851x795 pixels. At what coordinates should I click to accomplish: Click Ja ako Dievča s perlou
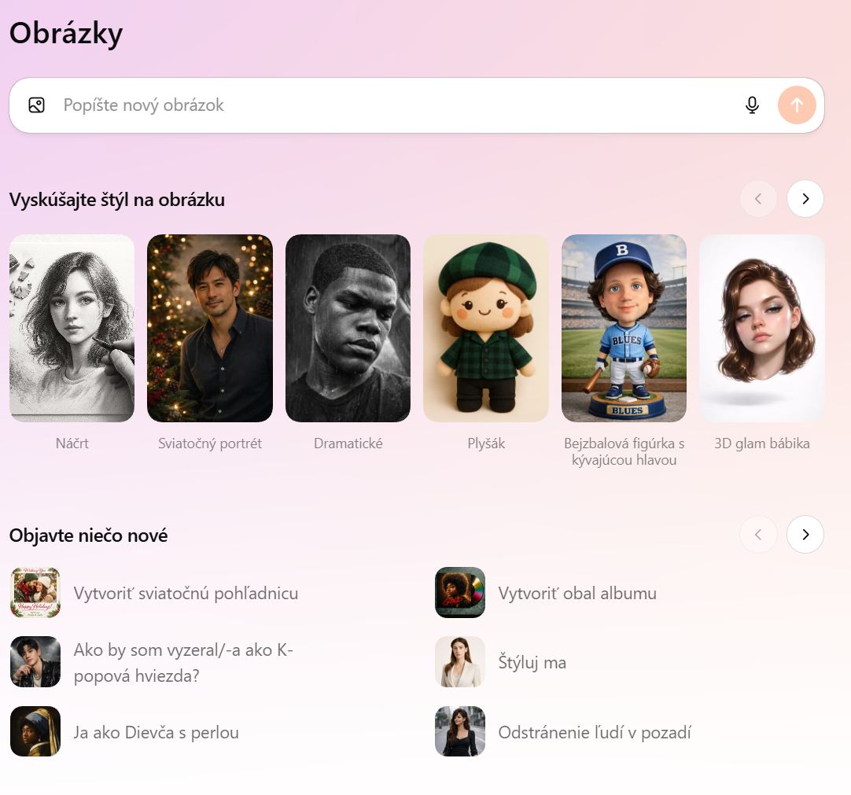click(x=156, y=732)
